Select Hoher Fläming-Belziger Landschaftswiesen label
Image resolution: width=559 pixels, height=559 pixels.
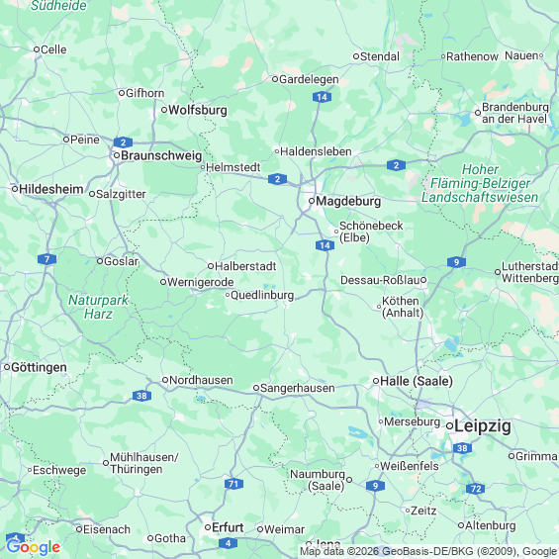(480, 183)
